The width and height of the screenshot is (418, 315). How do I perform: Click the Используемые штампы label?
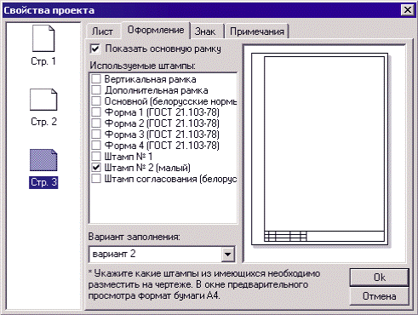tap(142, 66)
